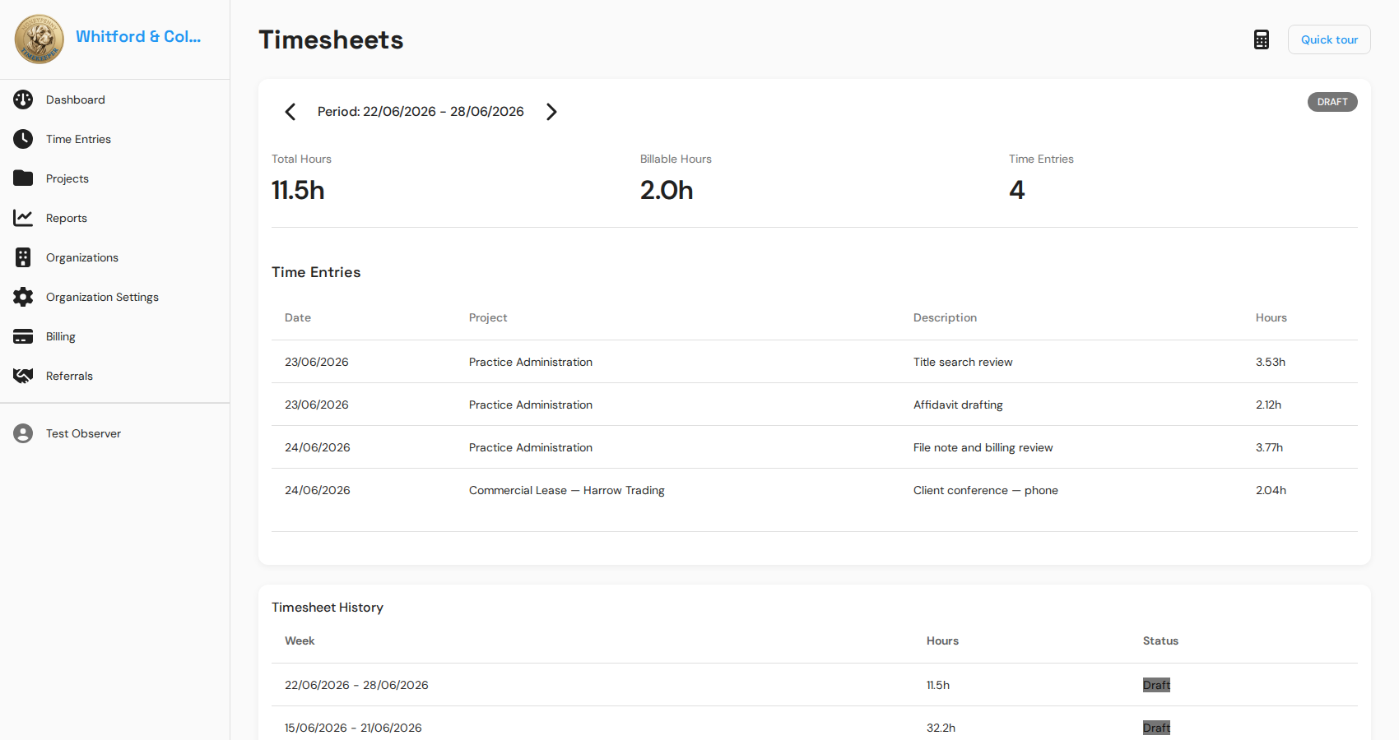
Task: Click the period 22/06/2026 - 28/06/2026 label
Action: [421, 112]
